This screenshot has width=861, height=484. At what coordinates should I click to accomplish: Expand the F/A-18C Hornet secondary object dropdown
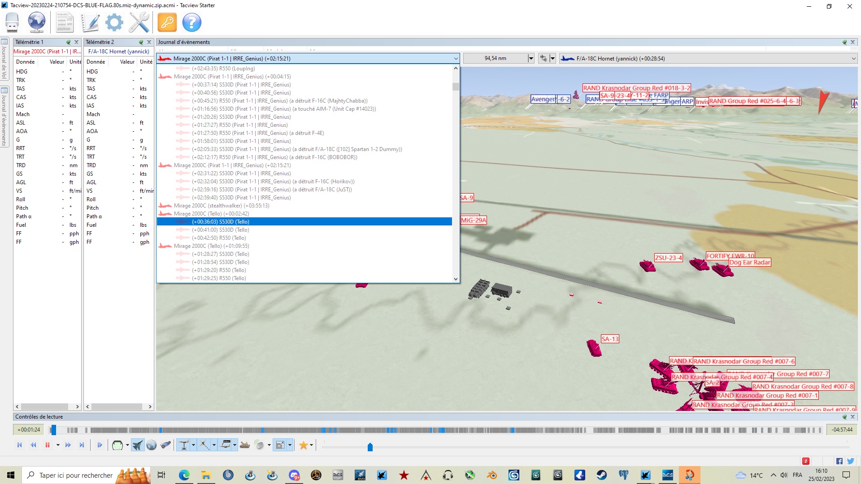point(853,59)
